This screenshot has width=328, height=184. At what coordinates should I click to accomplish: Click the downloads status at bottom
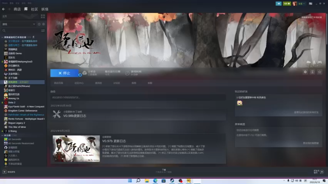[x=164, y=171]
